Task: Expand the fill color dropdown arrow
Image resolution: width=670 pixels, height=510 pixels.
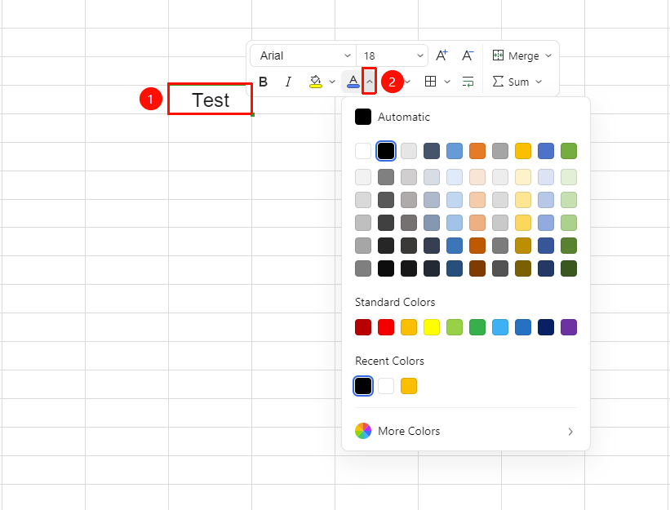Action: coord(332,82)
